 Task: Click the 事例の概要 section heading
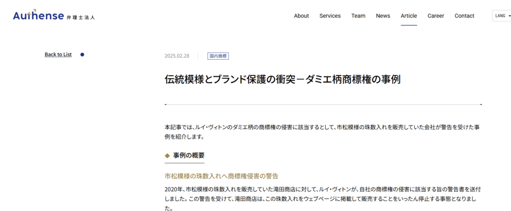coord(189,155)
